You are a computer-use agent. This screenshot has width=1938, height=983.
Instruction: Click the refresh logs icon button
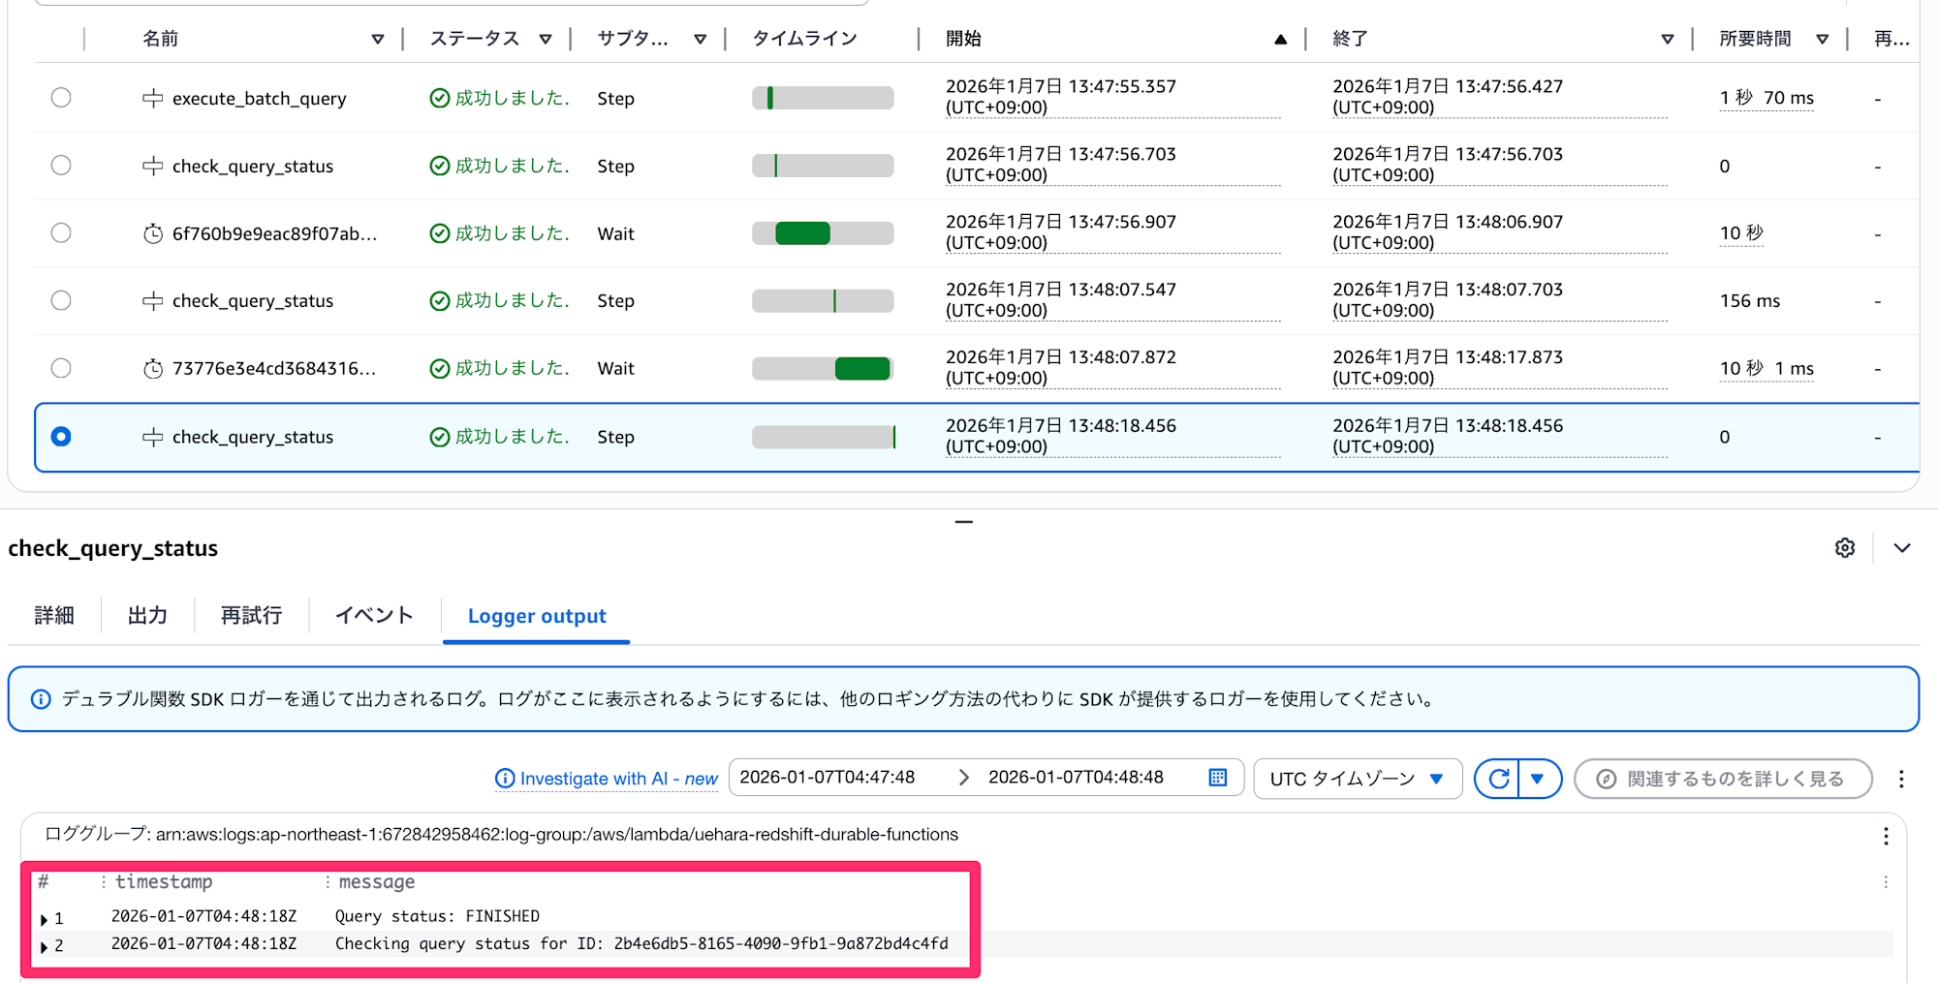click(1498, 779)
